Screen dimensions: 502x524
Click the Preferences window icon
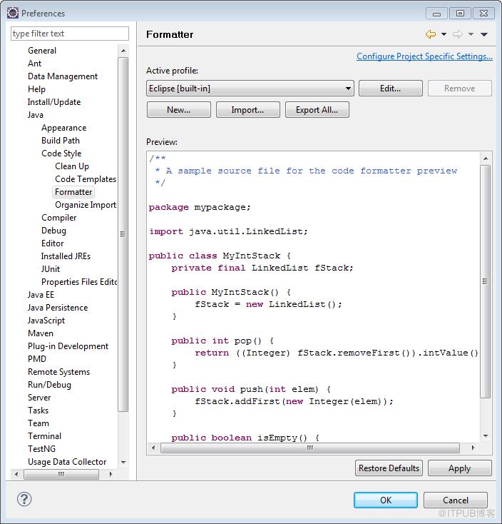13,13
